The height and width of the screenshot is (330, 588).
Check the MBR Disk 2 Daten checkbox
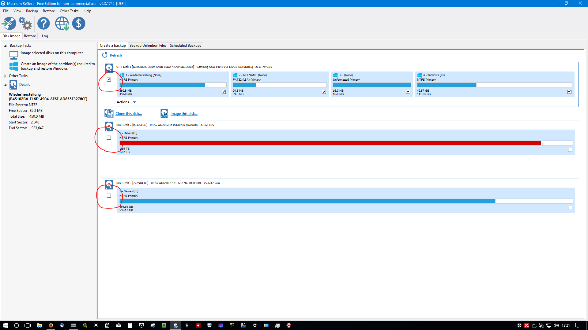(109, 138)
